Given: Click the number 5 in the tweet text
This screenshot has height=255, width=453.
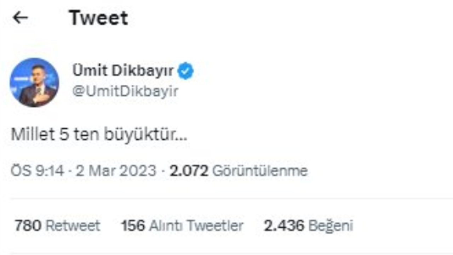Looking at the screenshot, I should pos(64,135).
